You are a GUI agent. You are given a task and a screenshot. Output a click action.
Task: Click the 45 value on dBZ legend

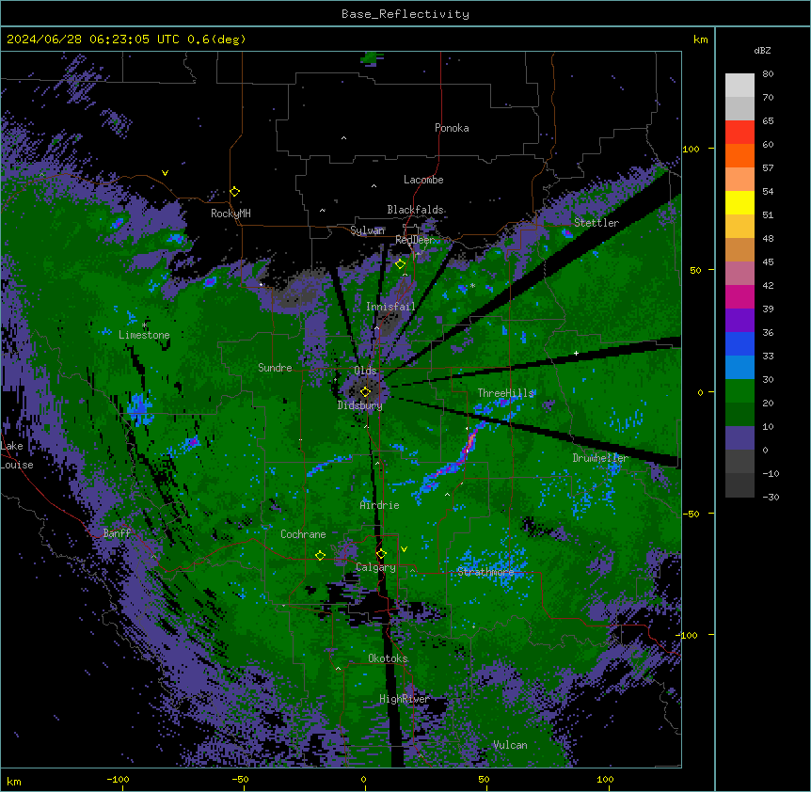(768, 261)
